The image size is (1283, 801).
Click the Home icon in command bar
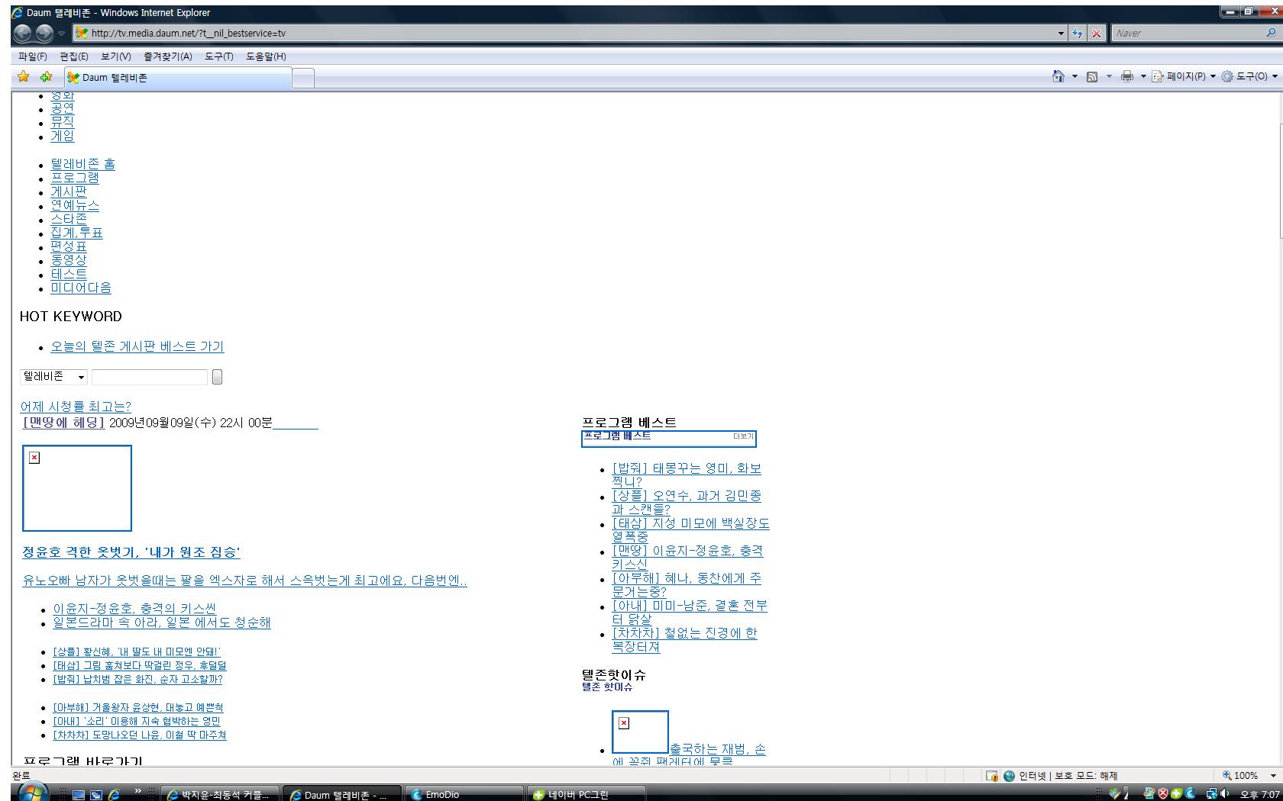tap(1058, 76)
